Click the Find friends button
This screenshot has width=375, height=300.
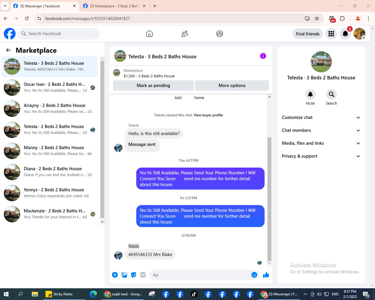(x=308, y=34)
